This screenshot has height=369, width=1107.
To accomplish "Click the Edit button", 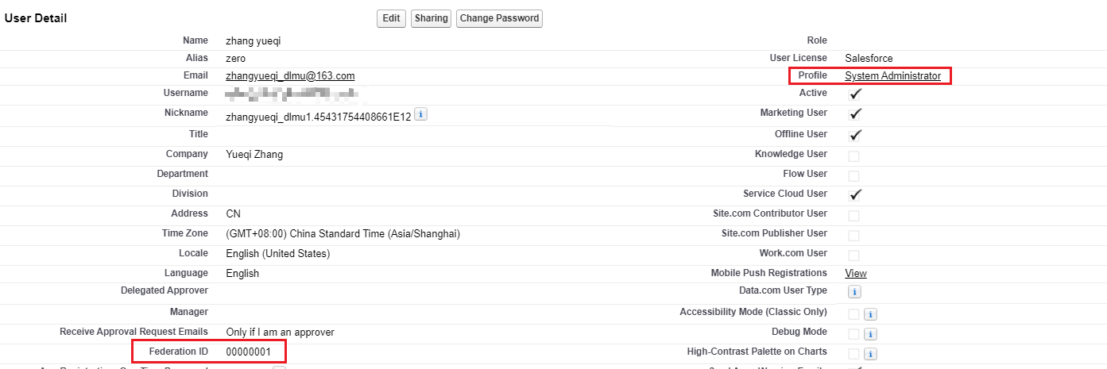I will (x=391, y=18).
